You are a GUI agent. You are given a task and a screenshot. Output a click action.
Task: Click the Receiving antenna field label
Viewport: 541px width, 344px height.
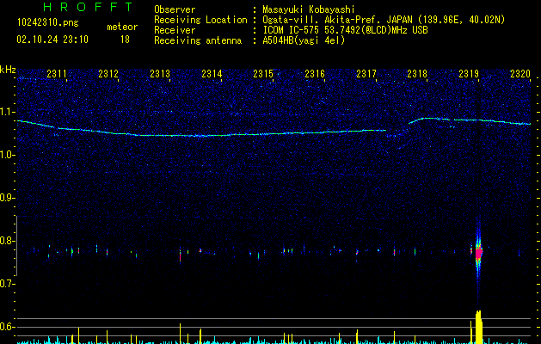[198, 40]
